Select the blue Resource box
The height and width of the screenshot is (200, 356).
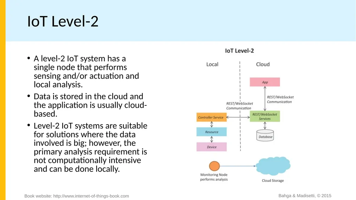(211, 132)
